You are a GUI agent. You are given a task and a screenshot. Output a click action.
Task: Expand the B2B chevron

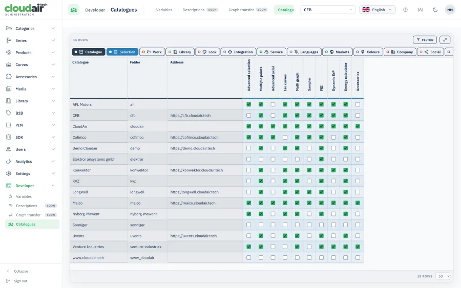pyautogui.click(x=53, y=113)
